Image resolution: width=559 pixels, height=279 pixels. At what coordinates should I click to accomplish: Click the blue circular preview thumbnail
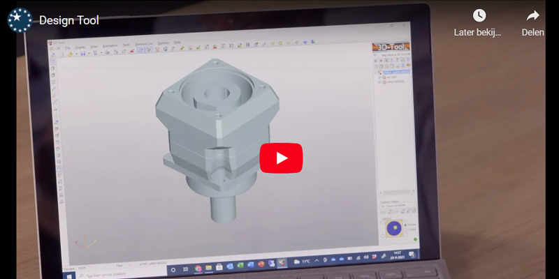[x=393, y=227]
